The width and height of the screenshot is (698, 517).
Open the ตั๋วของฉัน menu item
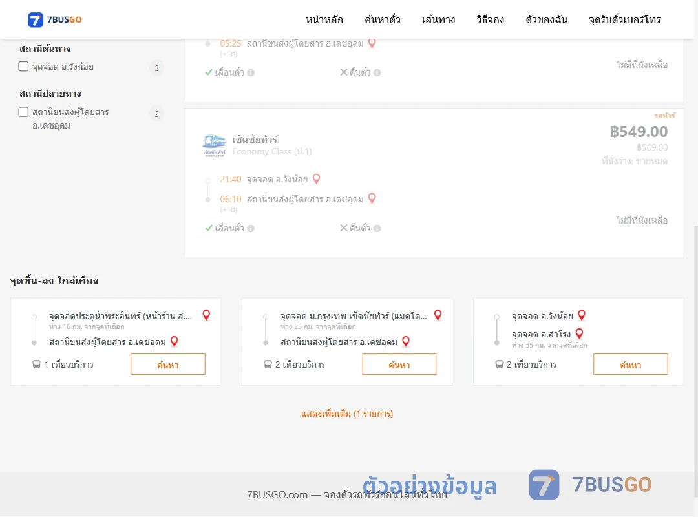[546, 19]
